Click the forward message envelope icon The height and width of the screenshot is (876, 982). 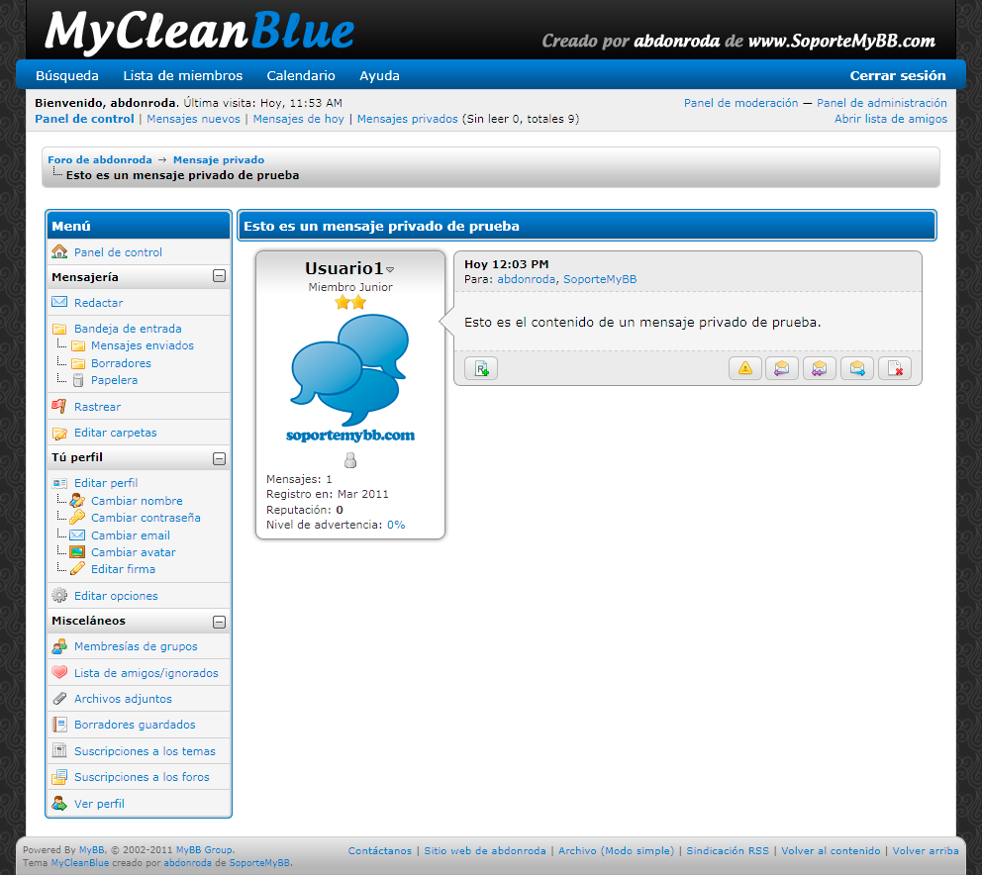pyautogui.click(x=857, y=368)
